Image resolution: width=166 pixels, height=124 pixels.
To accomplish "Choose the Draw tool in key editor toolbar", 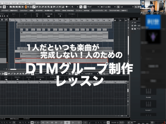I will [x=6, y=74].
